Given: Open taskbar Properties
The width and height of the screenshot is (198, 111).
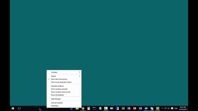Looking at the screenshot, I should 64,106.
